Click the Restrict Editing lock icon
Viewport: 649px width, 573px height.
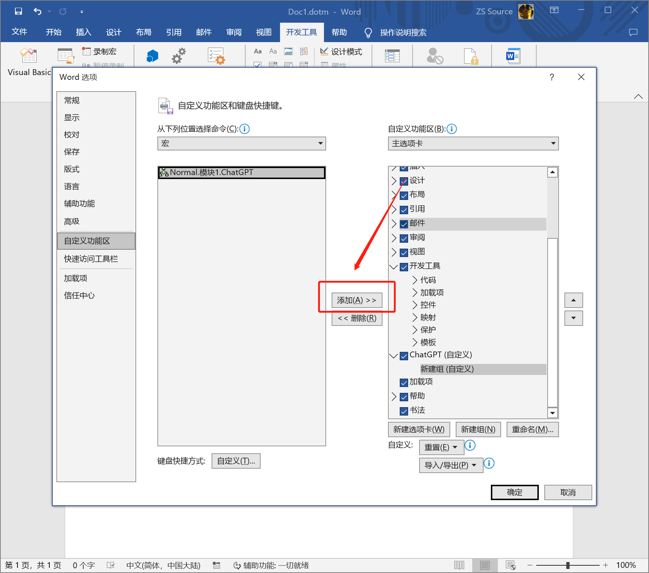pos(470,56)
